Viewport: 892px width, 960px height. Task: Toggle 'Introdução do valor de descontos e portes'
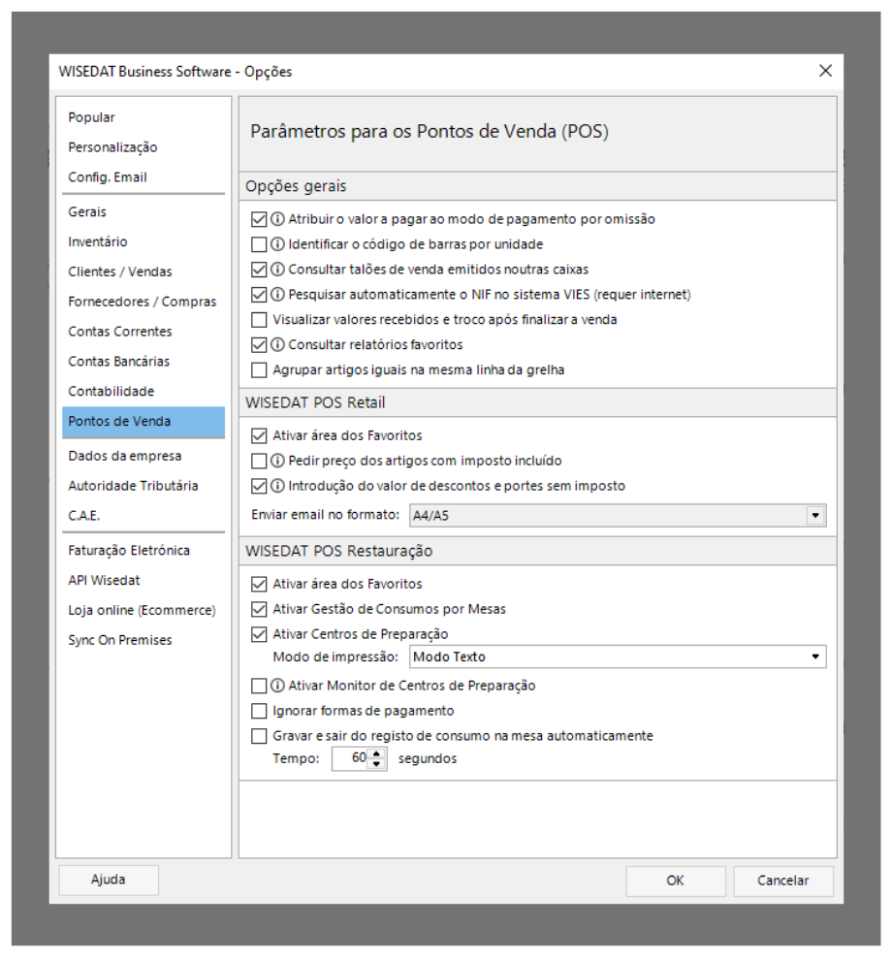click(x=259, y=486)
